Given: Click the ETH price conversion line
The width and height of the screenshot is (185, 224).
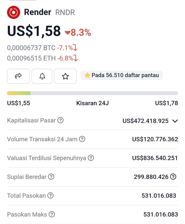Looking at the screenshot, I should coord(42,58).
